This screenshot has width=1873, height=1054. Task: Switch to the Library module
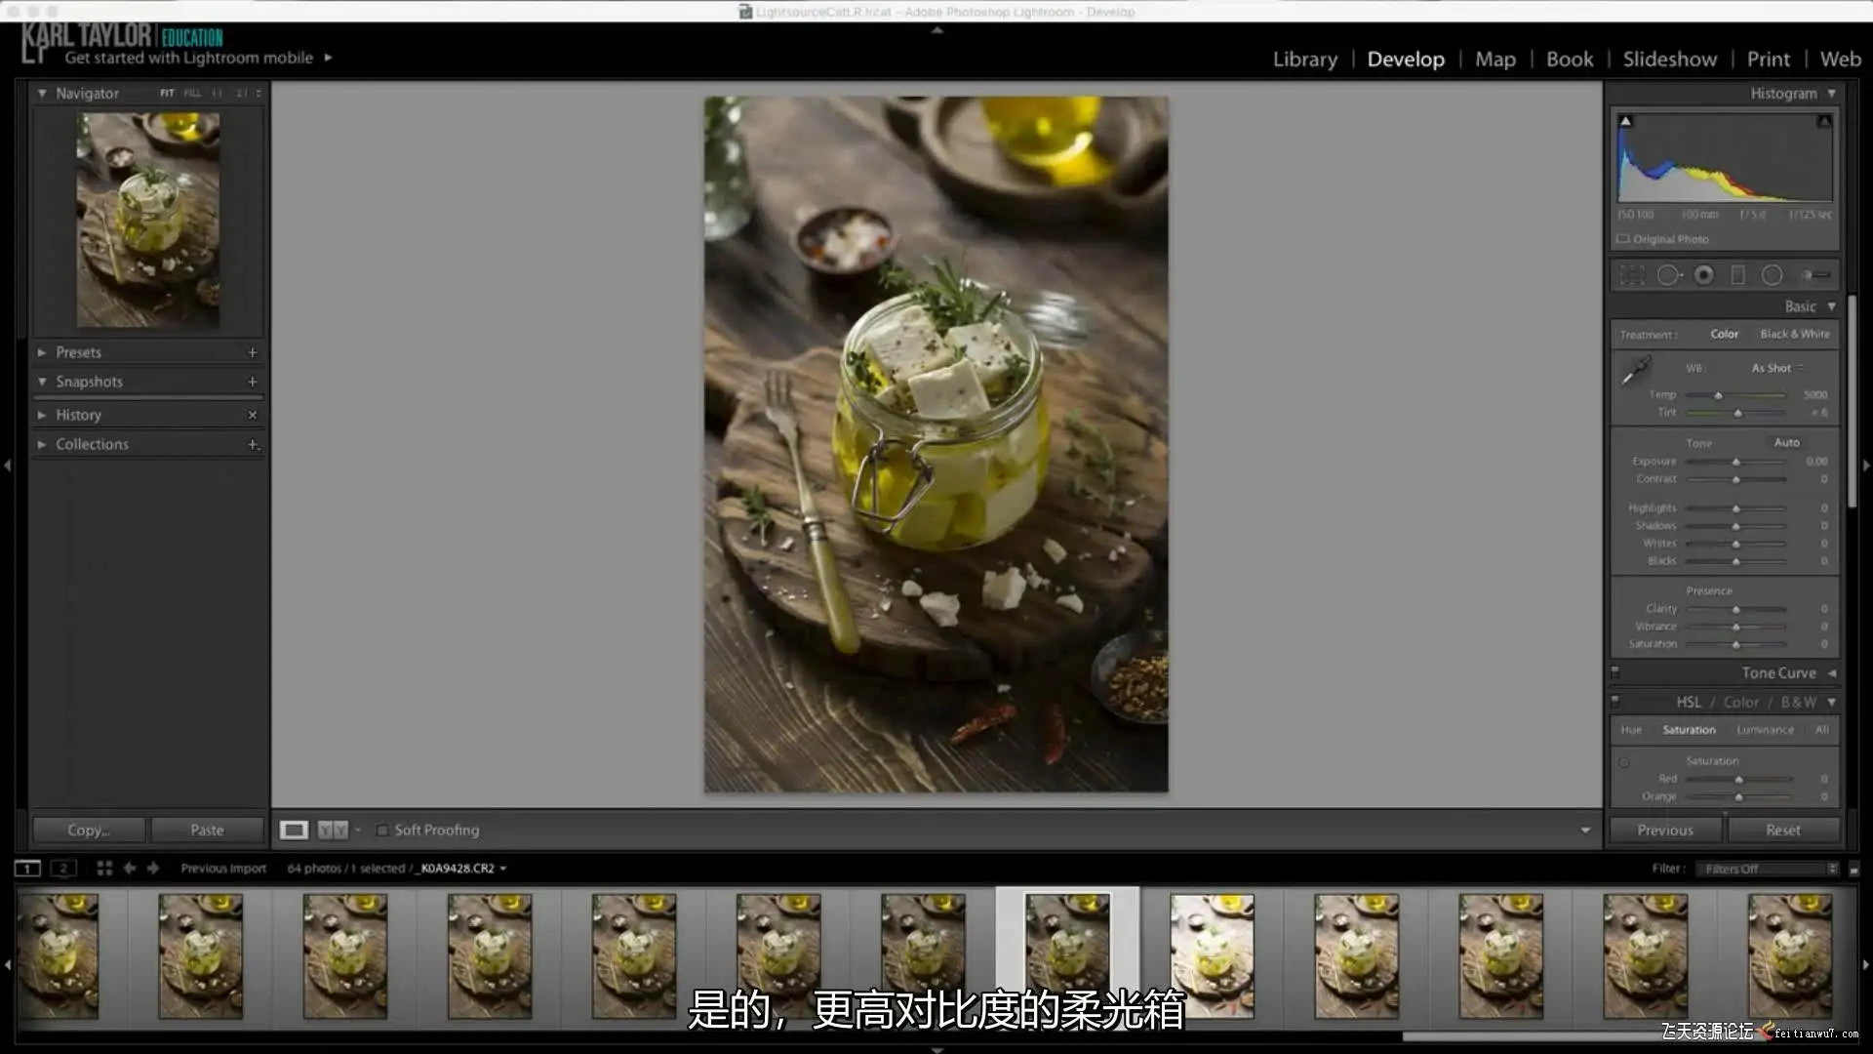click(x=1304, y=60)
